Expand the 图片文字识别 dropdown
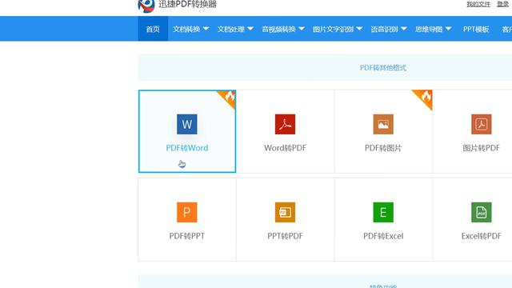512x288 pixels. pos(338,29)
